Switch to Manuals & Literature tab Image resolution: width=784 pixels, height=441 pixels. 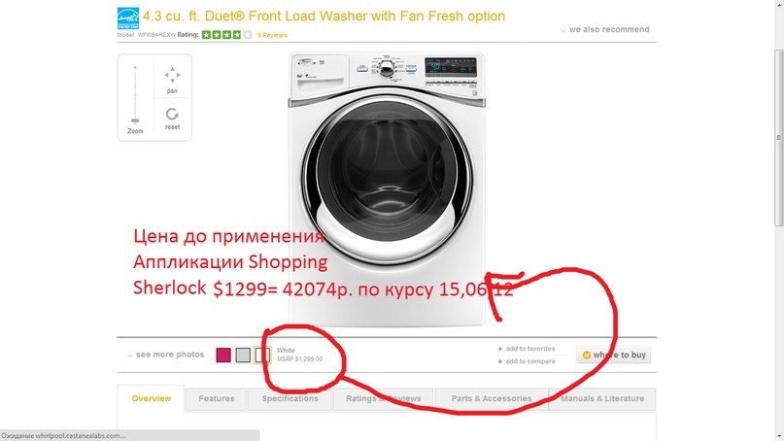tap(602, 398)
